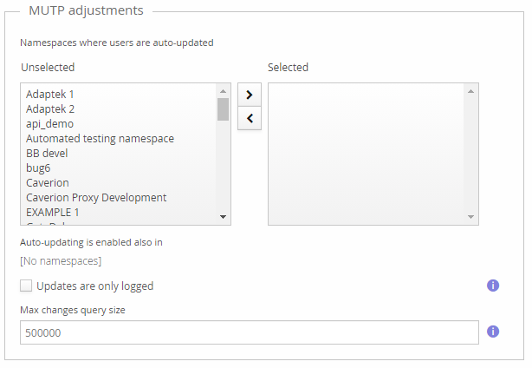
Task: Click the Unselected list scrollbar thumb
Action: click(x=223, y=109)
